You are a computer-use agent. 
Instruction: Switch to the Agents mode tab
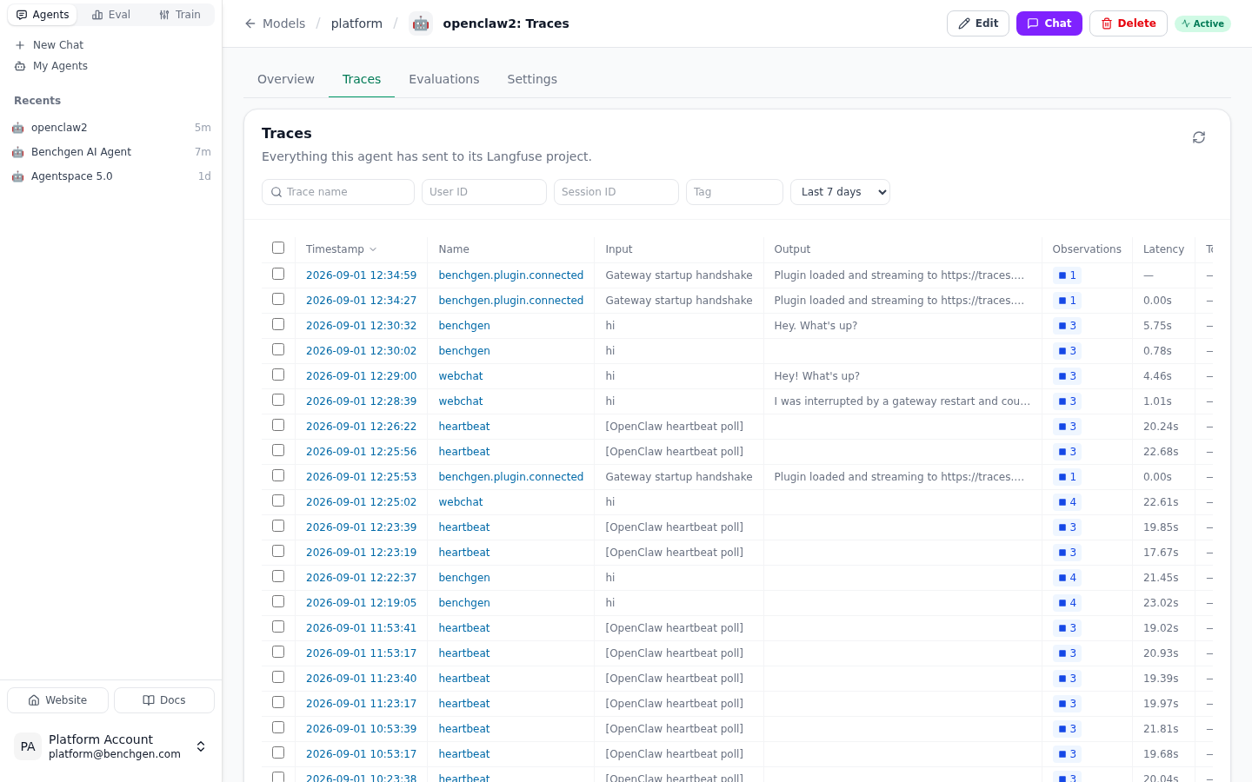tap(43, 15)
